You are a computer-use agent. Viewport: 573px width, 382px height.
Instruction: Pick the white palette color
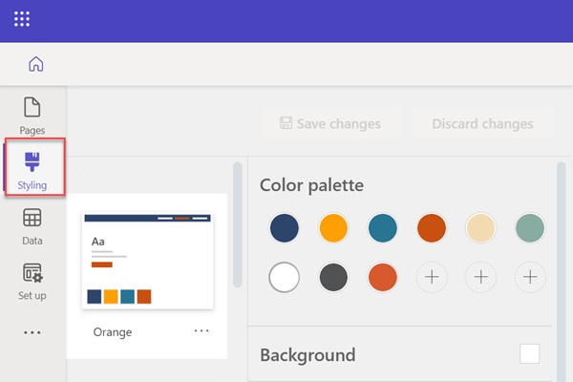(285, 277)
